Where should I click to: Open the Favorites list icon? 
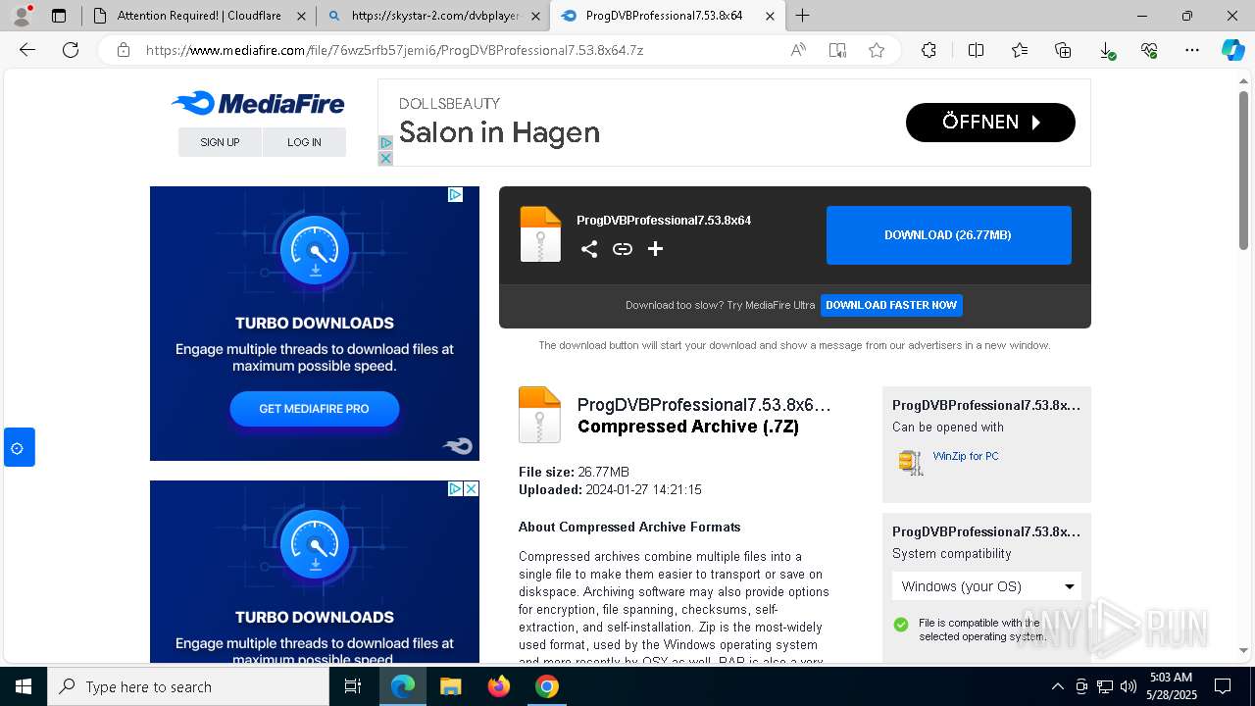pos(1020,50)
